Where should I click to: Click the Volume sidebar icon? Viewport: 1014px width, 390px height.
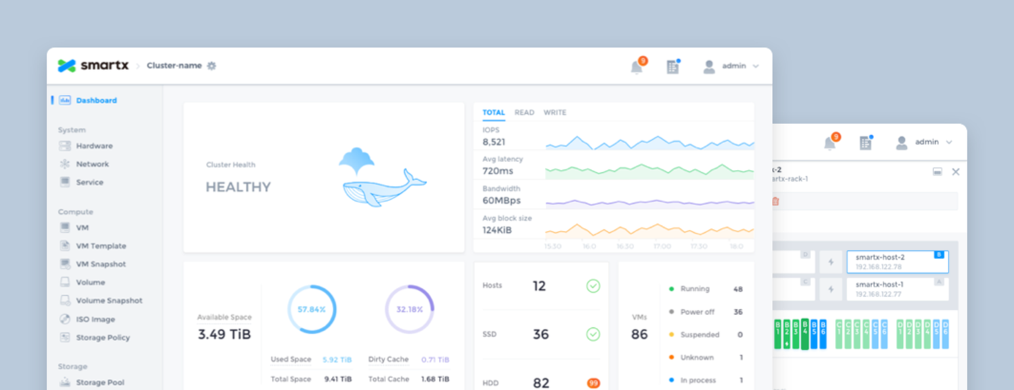pos(65,282)
